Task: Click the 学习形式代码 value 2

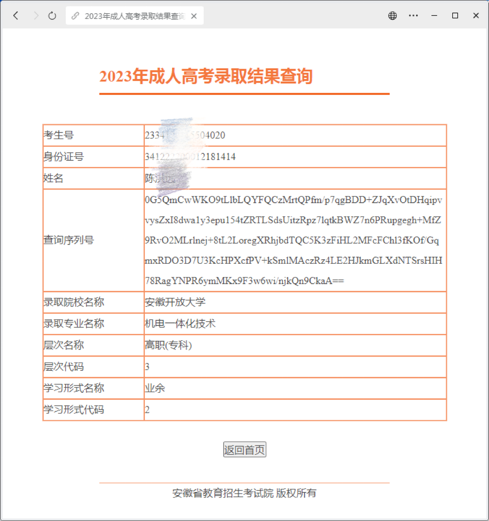Action: (147, 409)
